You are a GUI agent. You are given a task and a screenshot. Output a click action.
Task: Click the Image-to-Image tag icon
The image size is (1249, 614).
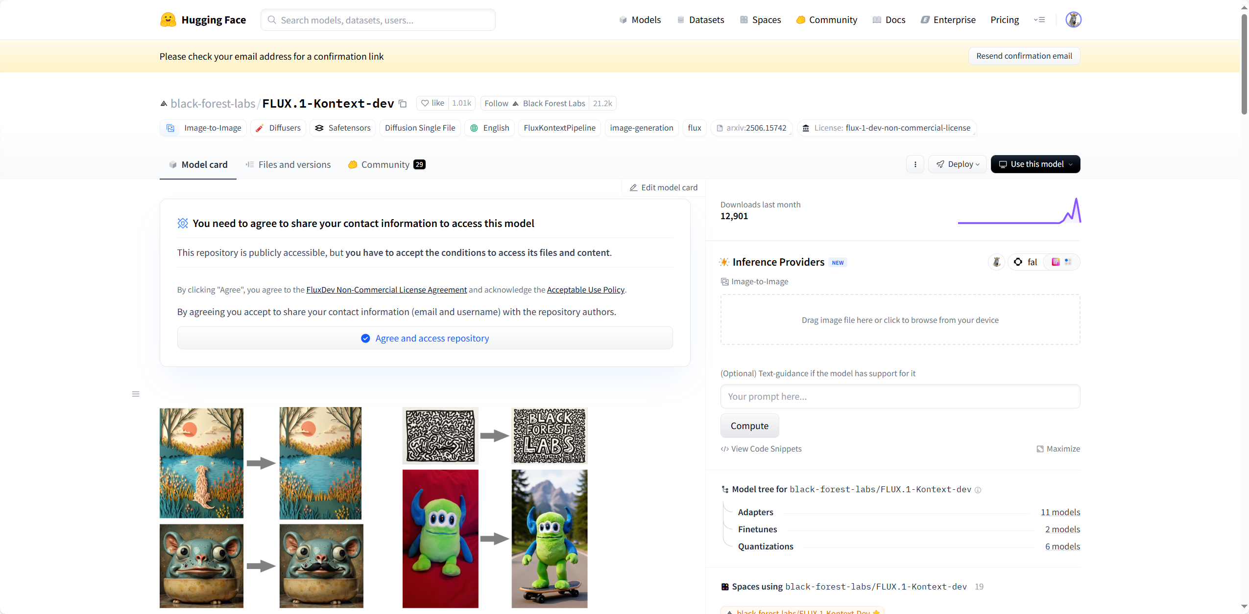pos(170,128)
